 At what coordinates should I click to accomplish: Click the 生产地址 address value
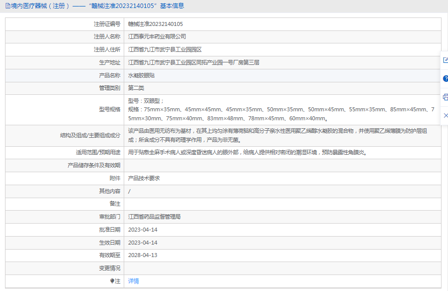pos(194,62)
